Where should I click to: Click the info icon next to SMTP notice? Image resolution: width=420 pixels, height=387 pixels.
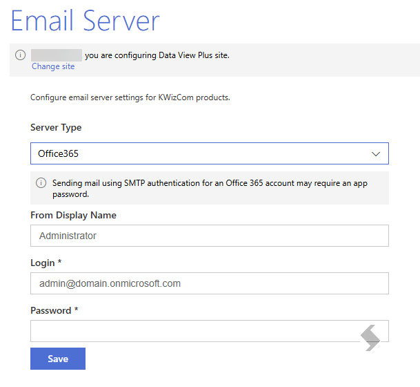pos(41,183)
